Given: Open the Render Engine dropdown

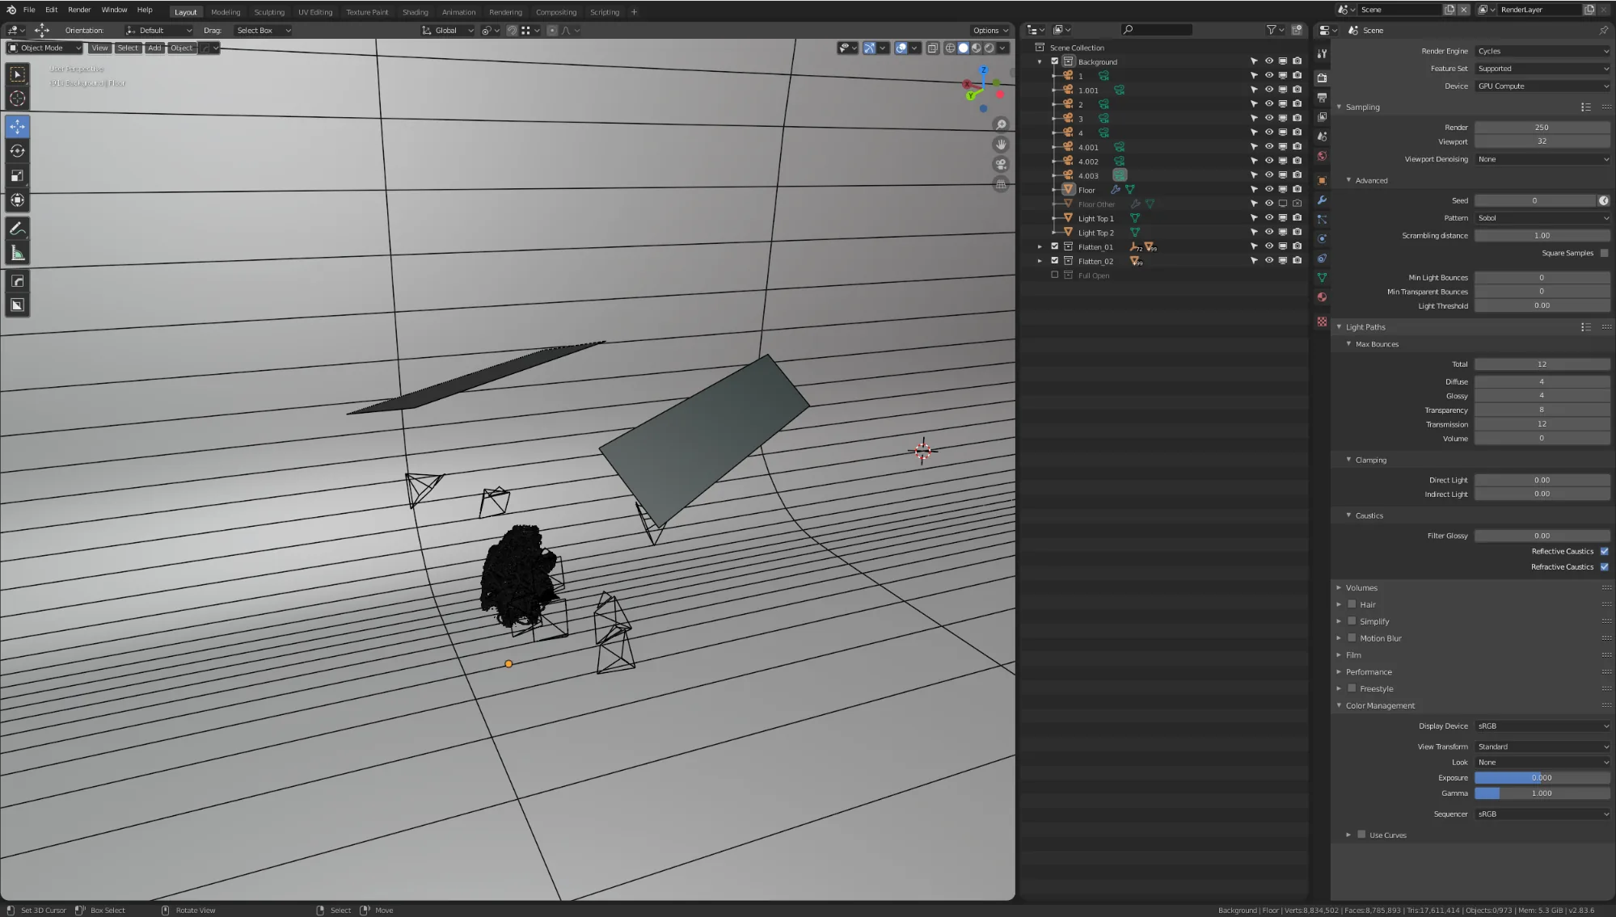Looking at the screenshot, I should 1542,51.
